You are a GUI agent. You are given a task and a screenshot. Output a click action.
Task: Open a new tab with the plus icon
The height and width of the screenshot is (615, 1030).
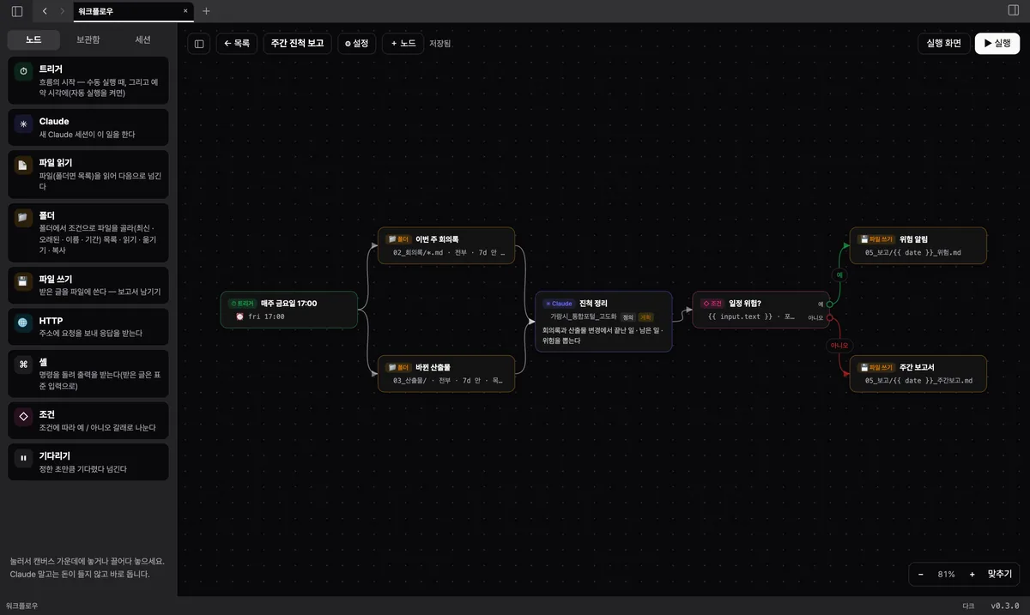pyautogui.click(x=206, y=11)
